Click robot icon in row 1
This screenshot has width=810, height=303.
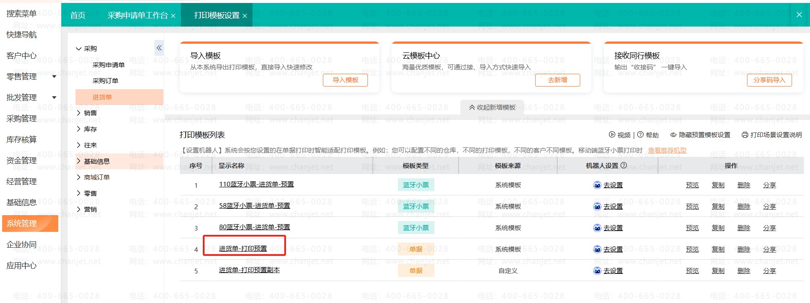(597, 185)
